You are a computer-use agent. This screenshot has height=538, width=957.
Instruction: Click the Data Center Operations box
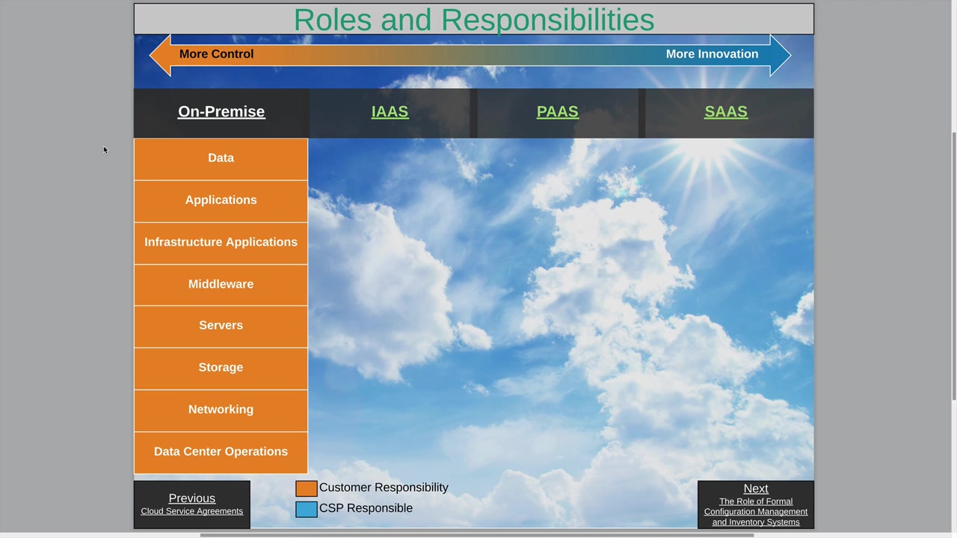[221, 452]
